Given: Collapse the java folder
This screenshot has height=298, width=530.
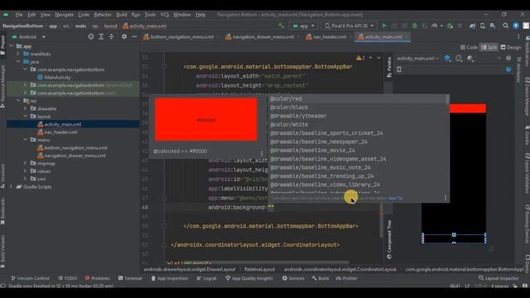Looking at the screenshot, I should [x=18, y=62].
